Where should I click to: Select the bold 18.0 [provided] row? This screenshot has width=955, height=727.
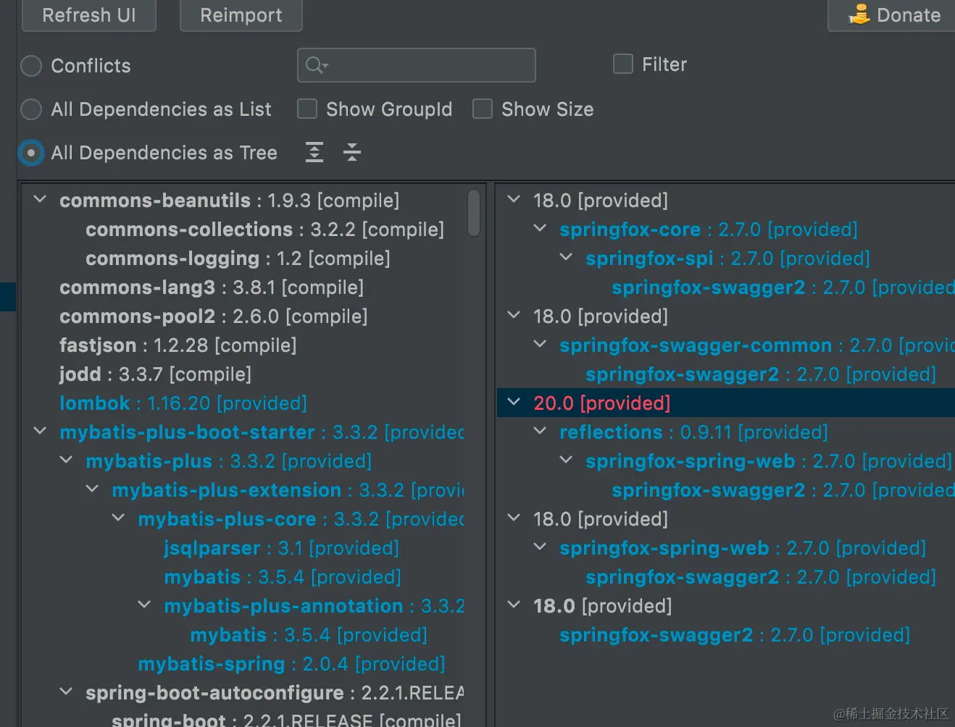pos(602,606)
